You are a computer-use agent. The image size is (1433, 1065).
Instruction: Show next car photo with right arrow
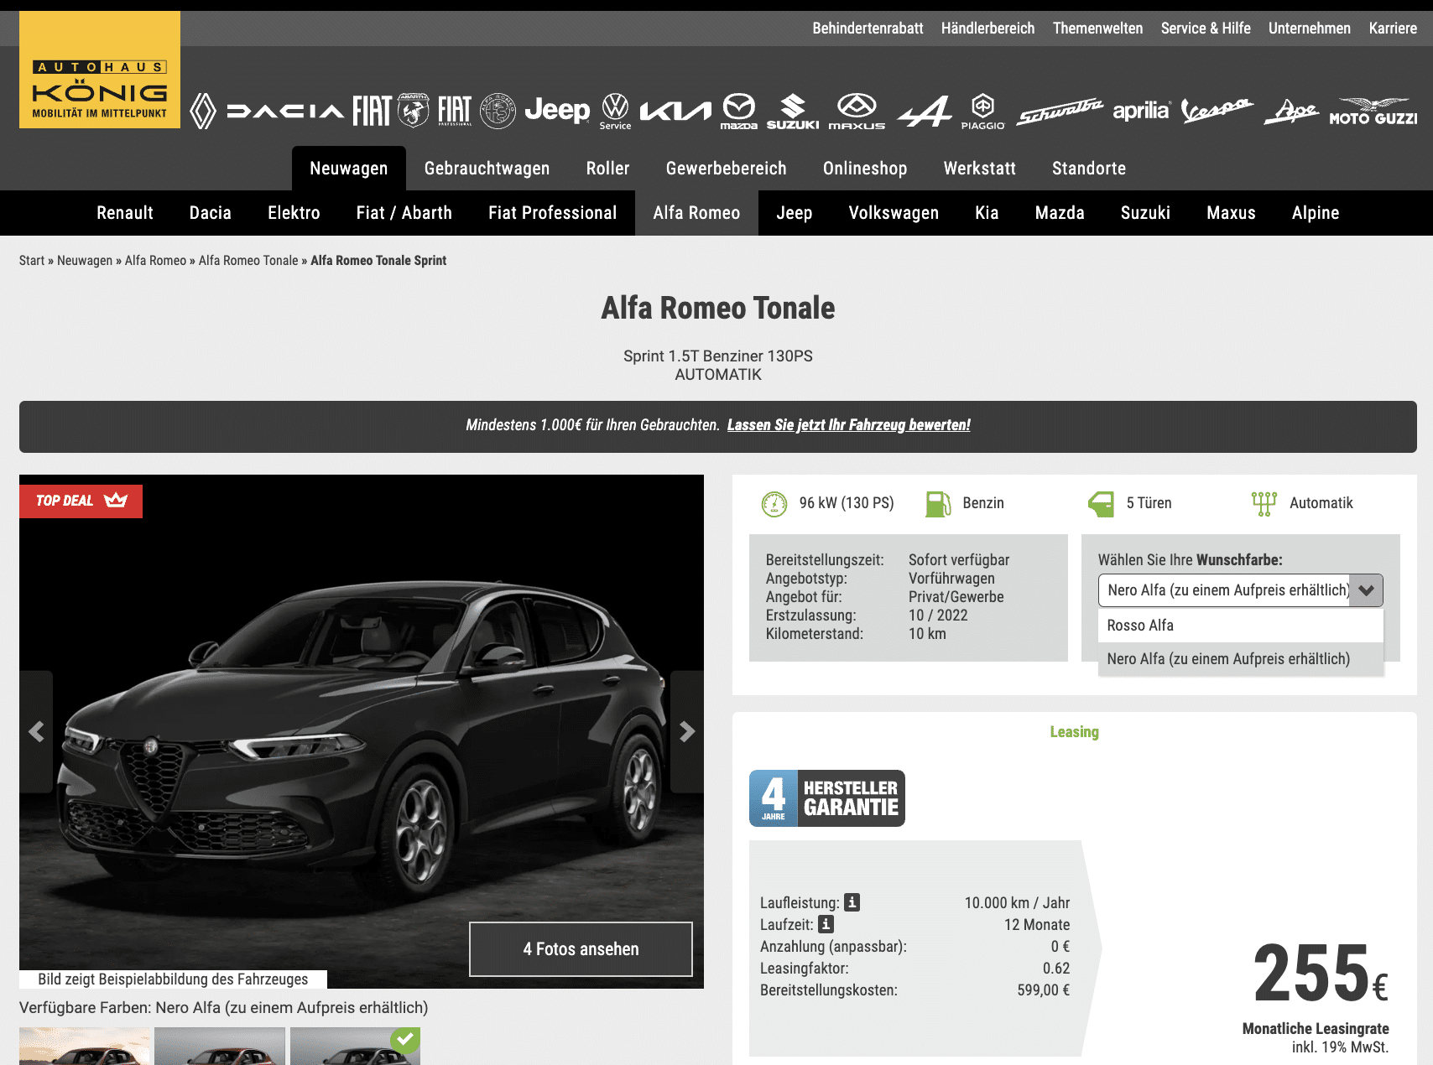point(687,731)
